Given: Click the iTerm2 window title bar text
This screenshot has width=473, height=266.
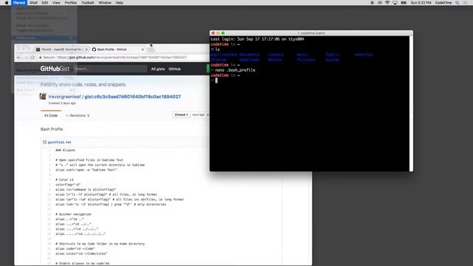Looking at the screenshot, I should (311, 33).
